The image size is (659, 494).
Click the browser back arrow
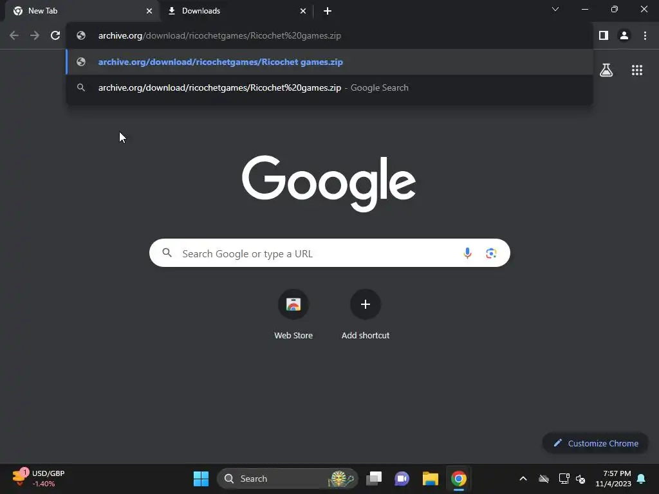tap(14, 36)
